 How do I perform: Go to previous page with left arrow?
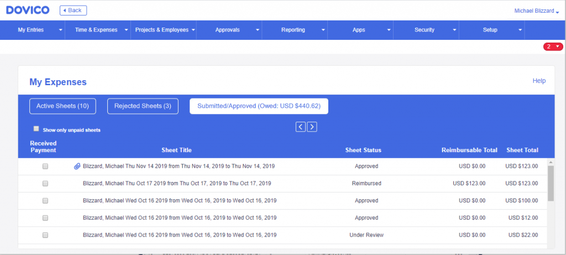coord(301,127)
